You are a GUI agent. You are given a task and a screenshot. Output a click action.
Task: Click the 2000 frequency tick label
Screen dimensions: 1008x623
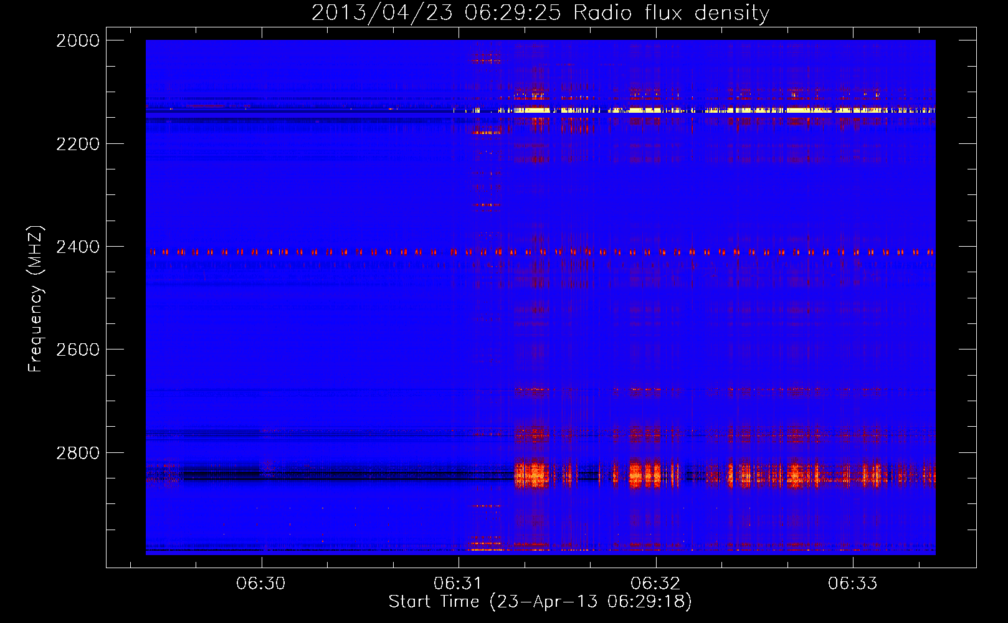tap(78, 40)
